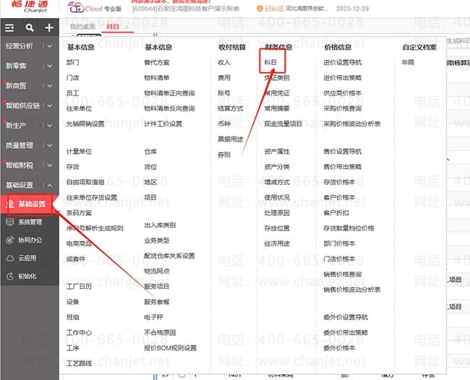Screen dimensions: 470x380
Task: Open the 仓库 menu entry
Action: (150, 152)
